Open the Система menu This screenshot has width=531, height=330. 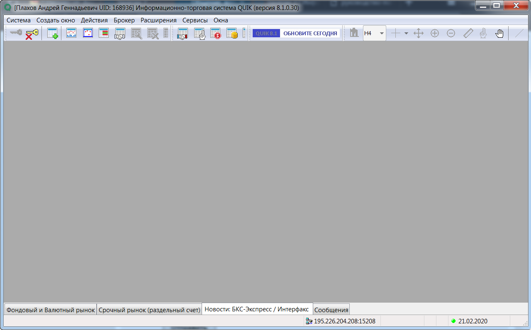click(19, 20)
